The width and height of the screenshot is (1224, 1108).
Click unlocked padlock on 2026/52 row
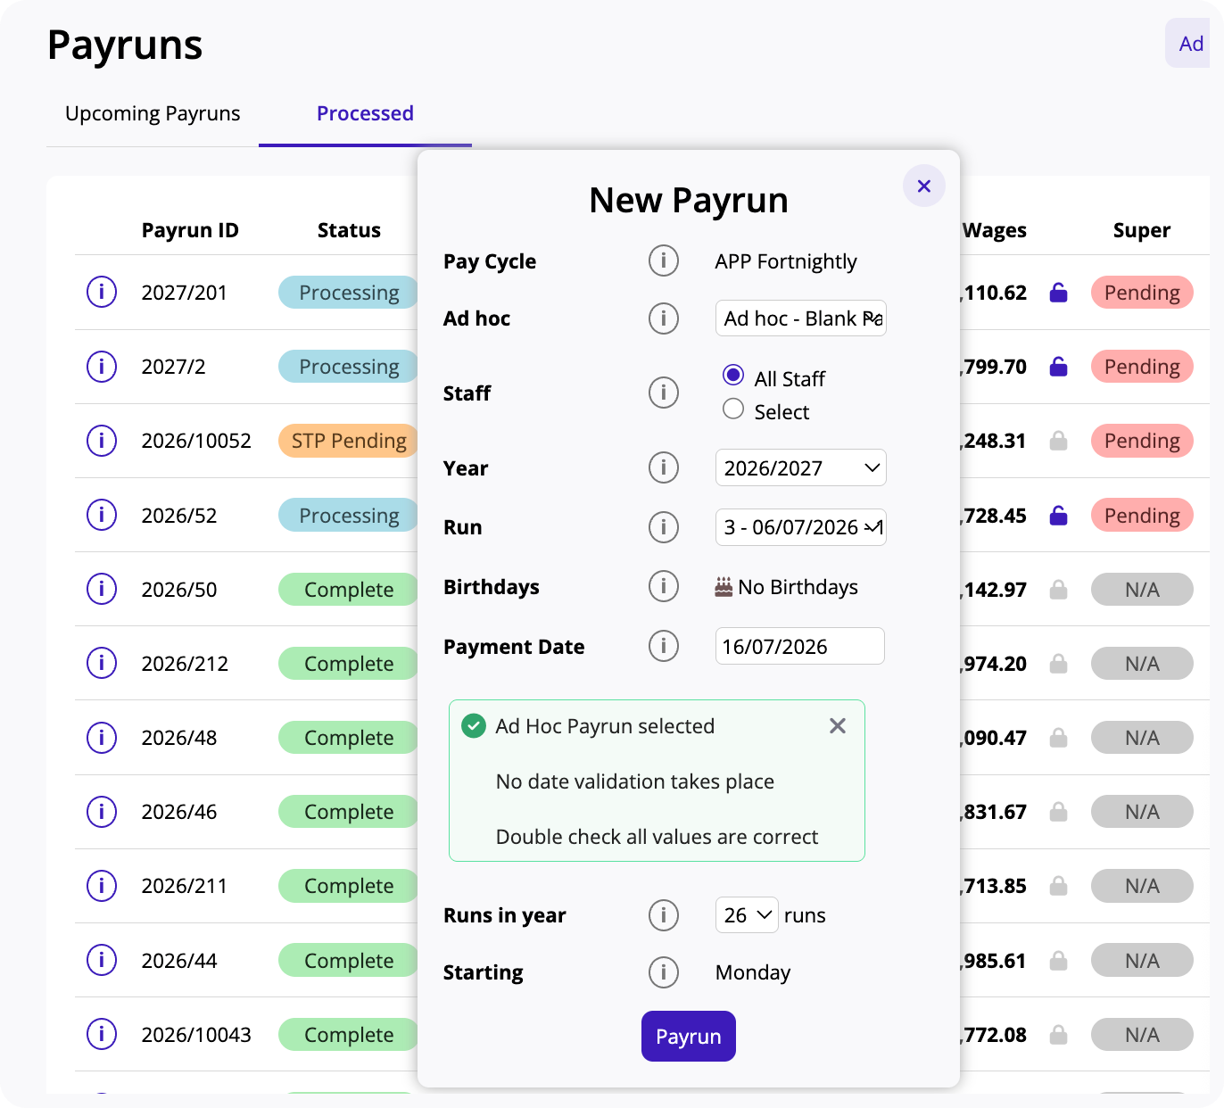pyautogui.click(x=1059, y=515)
